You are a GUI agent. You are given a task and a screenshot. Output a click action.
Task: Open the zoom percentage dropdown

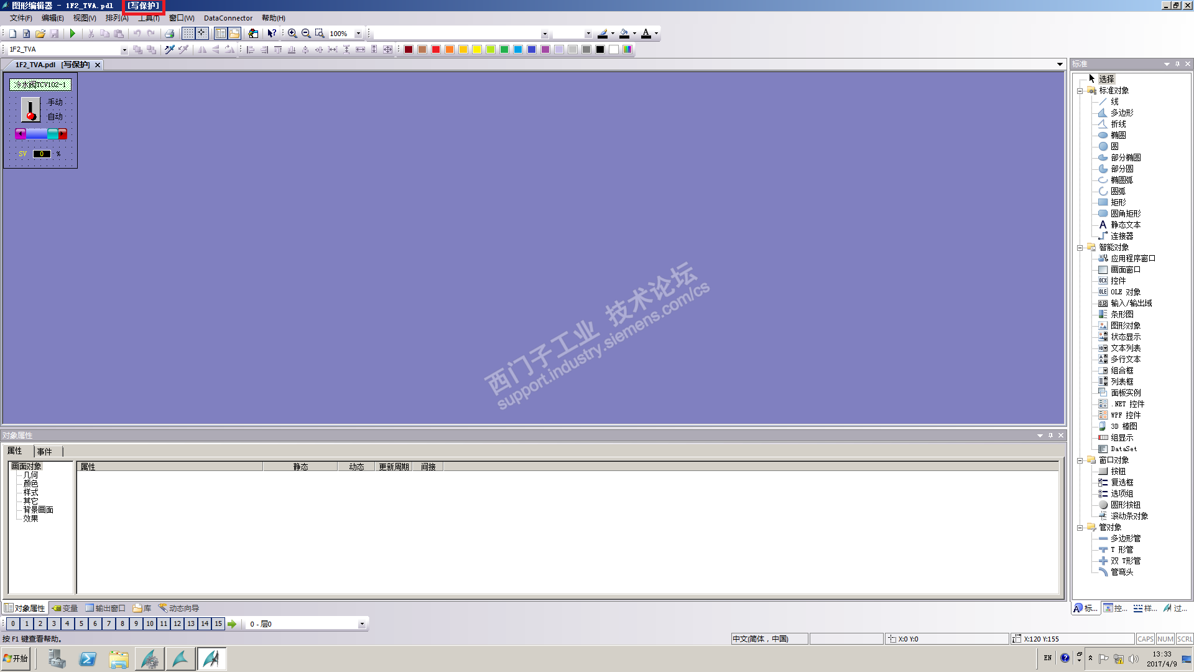[x=358, y=34]
